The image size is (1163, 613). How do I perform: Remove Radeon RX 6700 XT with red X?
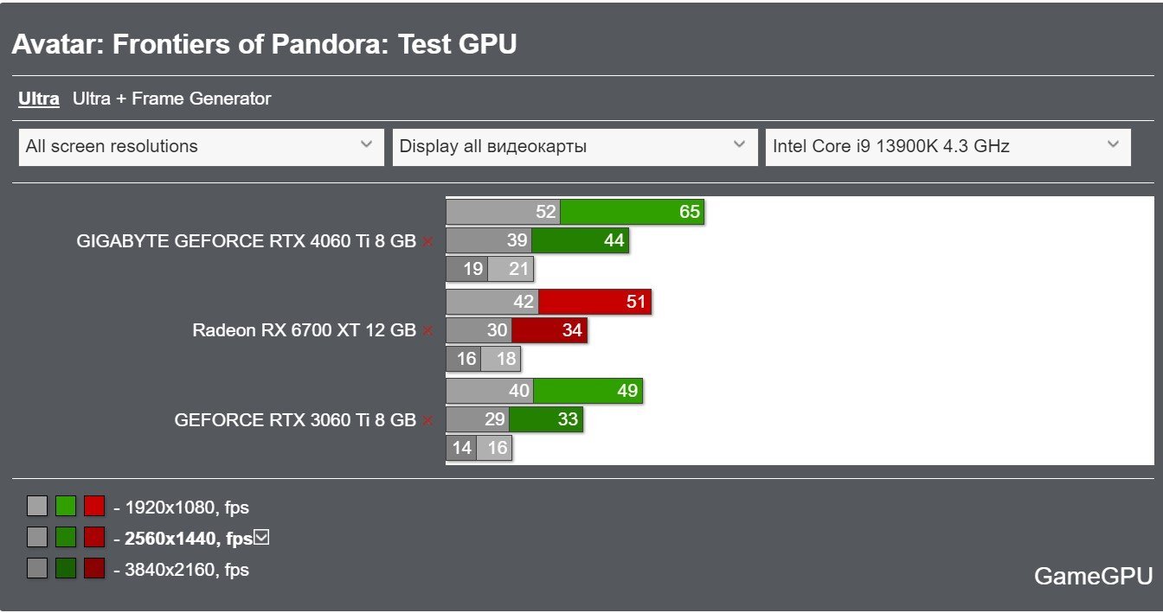coord(427,330)
